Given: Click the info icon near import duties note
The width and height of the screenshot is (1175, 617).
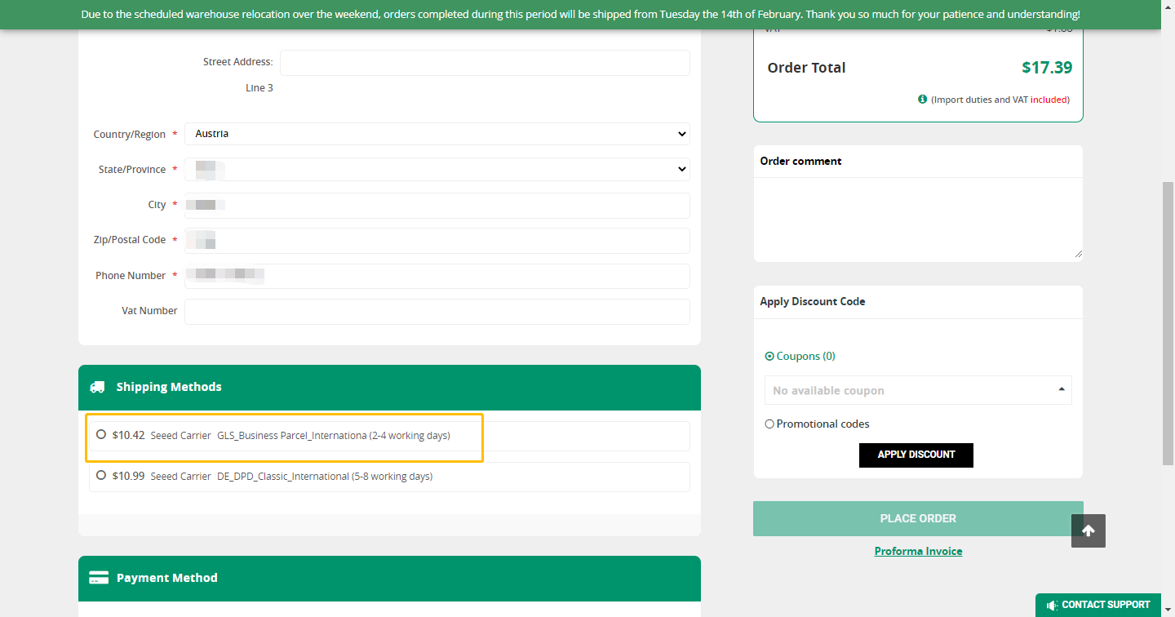Looking at the screenshot, I should [x=922, y=100].
